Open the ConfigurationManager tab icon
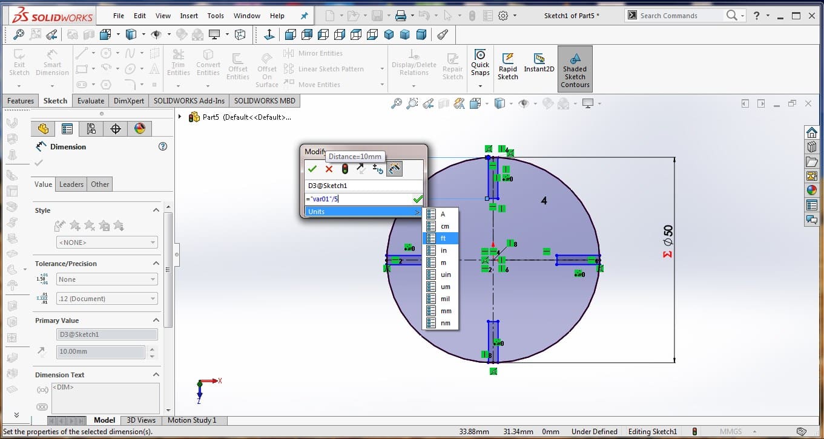824x439 pixels. tap(91, 129)
